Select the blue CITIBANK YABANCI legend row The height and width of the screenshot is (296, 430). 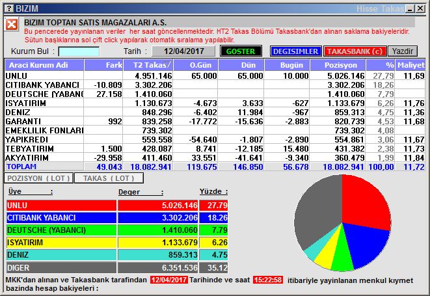(61, 217)
